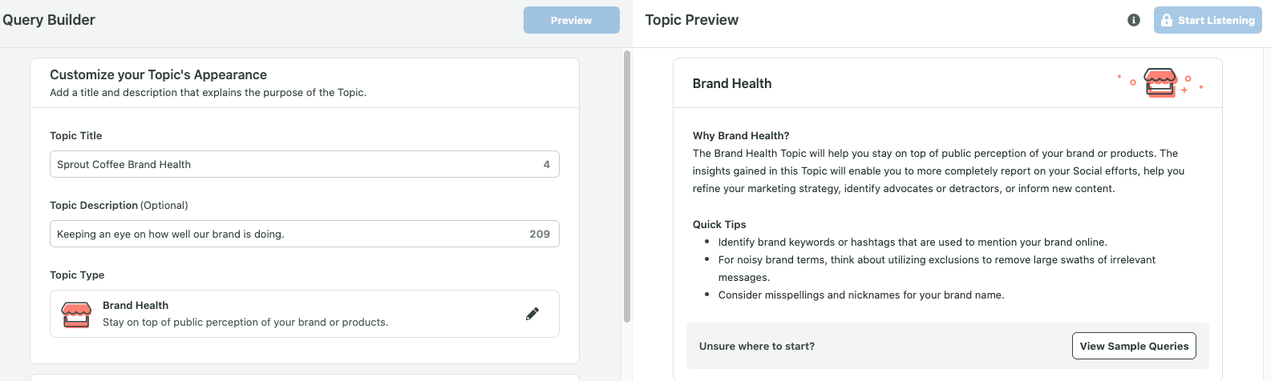Click the Unsure where to start? text
1271x381 pixels.
click(757, 346)
